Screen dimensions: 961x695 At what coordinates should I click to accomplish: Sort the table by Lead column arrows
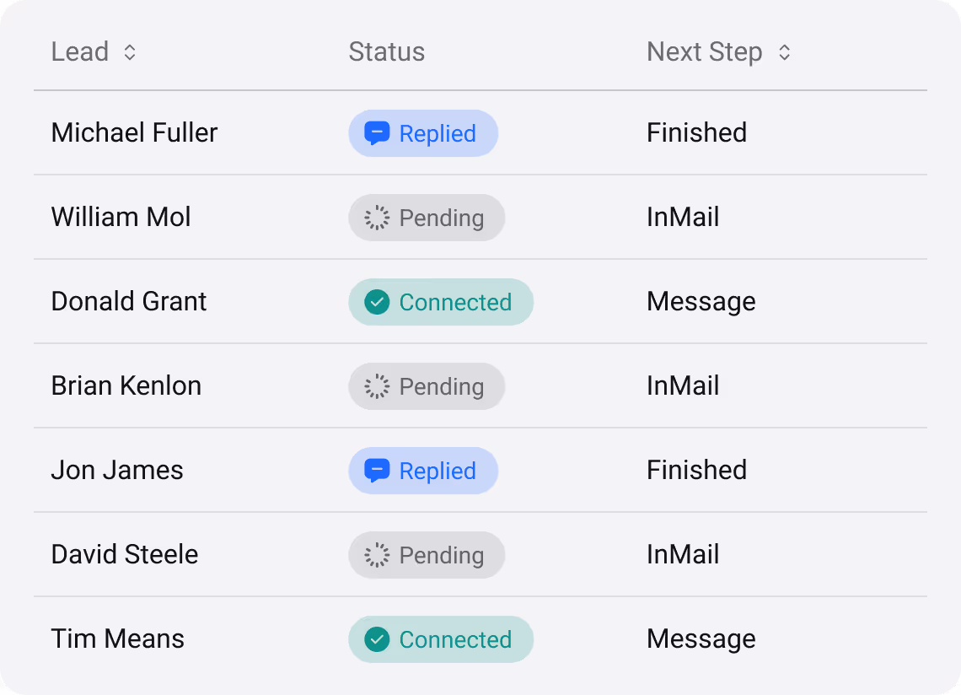(130, 52)
